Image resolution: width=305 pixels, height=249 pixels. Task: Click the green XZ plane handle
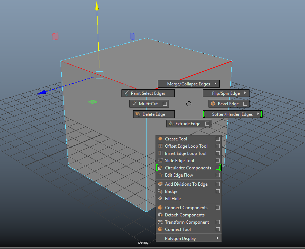click(92, 102)
